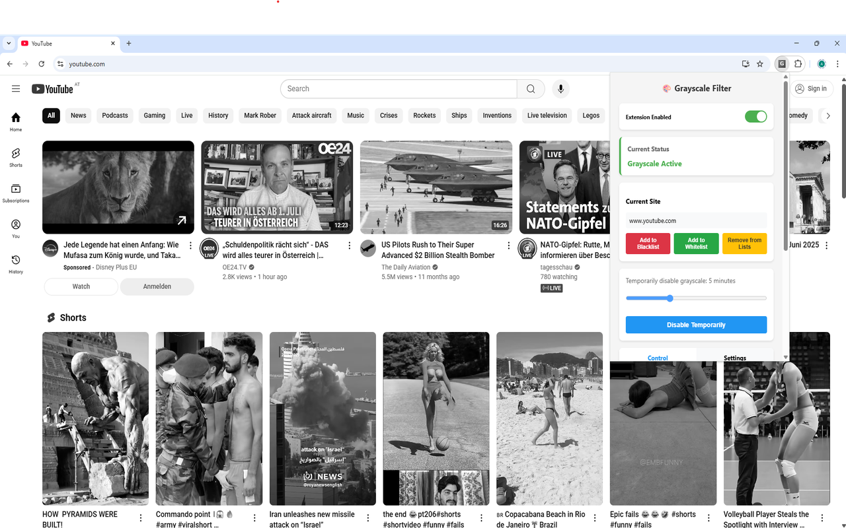Open options for the Mufasa ad
Screen dimensions: 846x528
pyautogui.click(x=190, y=246)
